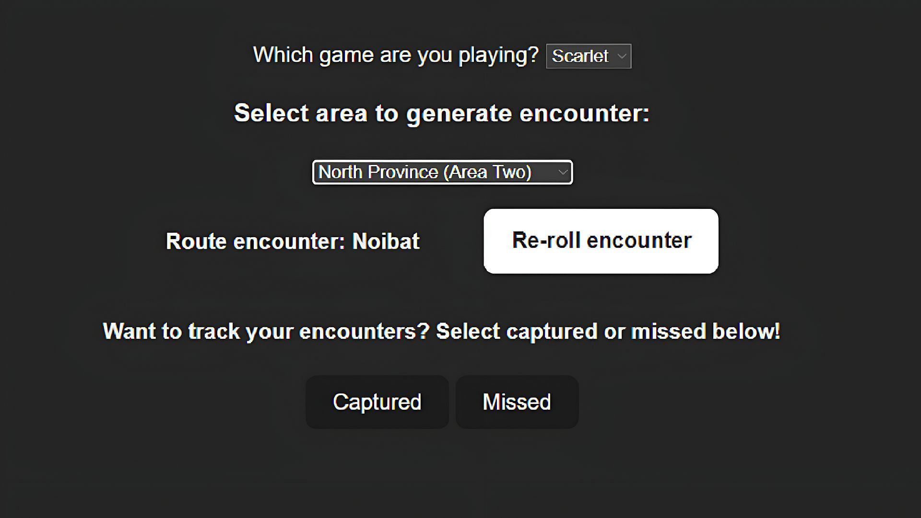This screenshot has width=921, height=518.
Task: Mark the encounter as Missed
Action: (x=517, y=402)
